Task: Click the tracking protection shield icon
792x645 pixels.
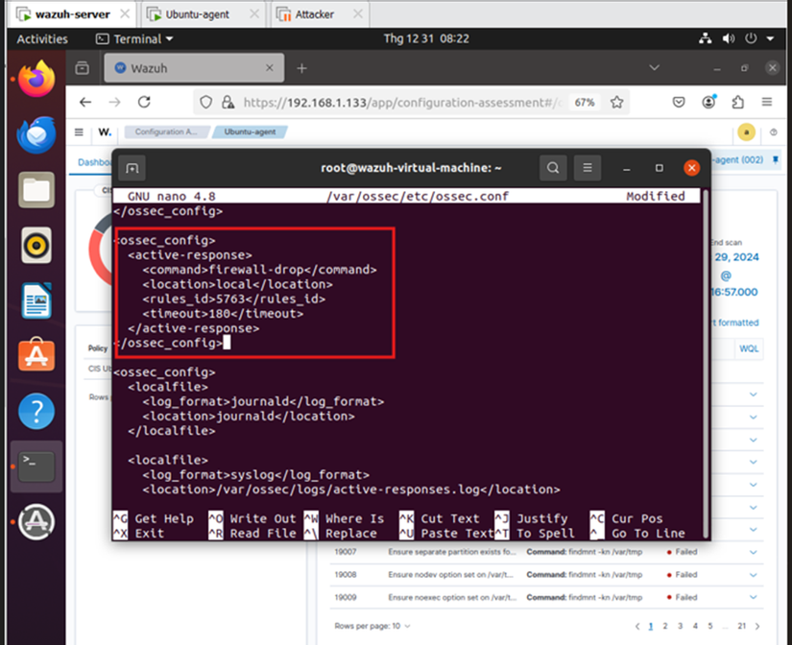Action: (205, 103)
